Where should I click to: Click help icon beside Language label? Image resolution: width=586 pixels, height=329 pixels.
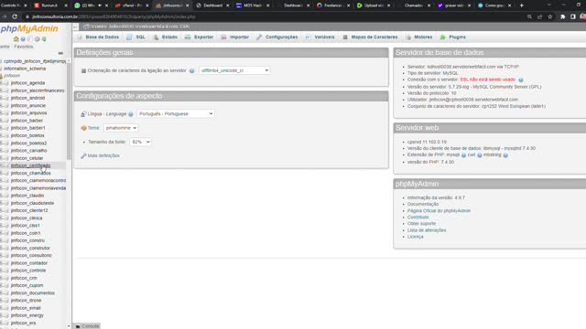tap(131, 113)
